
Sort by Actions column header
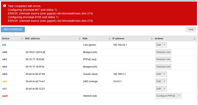175,39
